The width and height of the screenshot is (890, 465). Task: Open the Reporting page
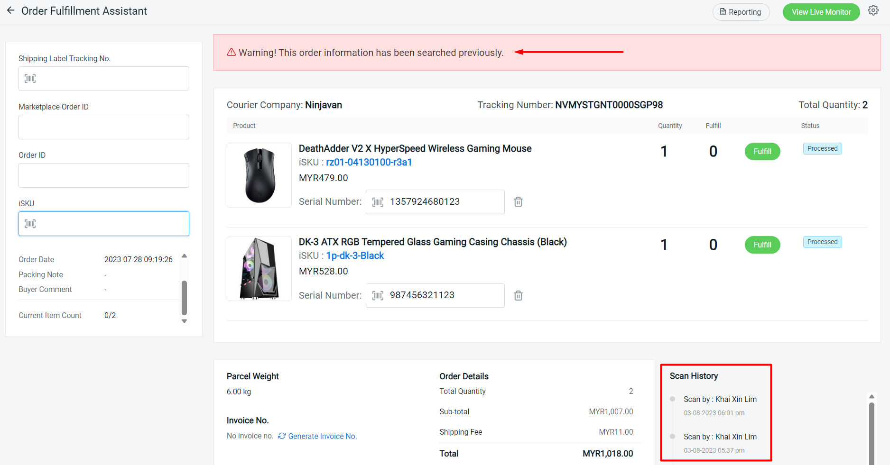point(741,12)
